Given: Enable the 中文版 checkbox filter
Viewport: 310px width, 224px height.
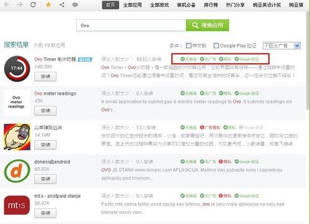Looking at the screenshot, I should pos(188,46).
